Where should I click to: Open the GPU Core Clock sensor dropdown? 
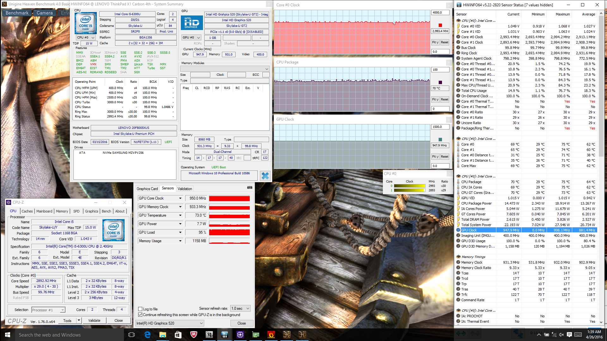181,198
